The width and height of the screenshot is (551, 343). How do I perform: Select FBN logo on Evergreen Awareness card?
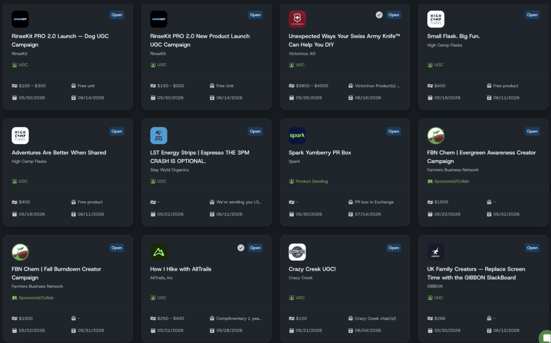(435, 135)
